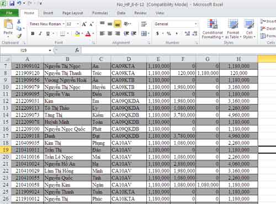The image size is (276, 204).
Task: Open the Borders button
Action: (x=62, y=34)
